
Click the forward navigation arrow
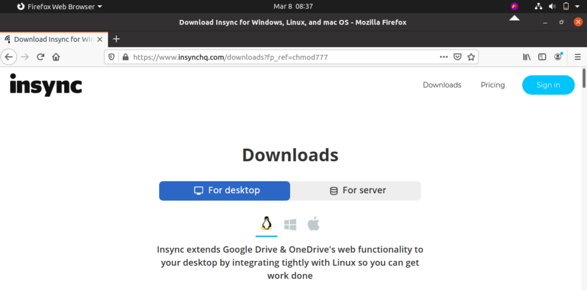pyautogui.click(x=25, y=57)
